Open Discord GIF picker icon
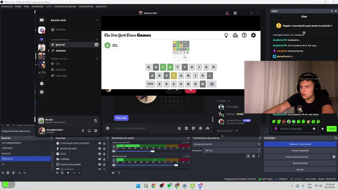The image size is (338, 190). tap(186, 128)
